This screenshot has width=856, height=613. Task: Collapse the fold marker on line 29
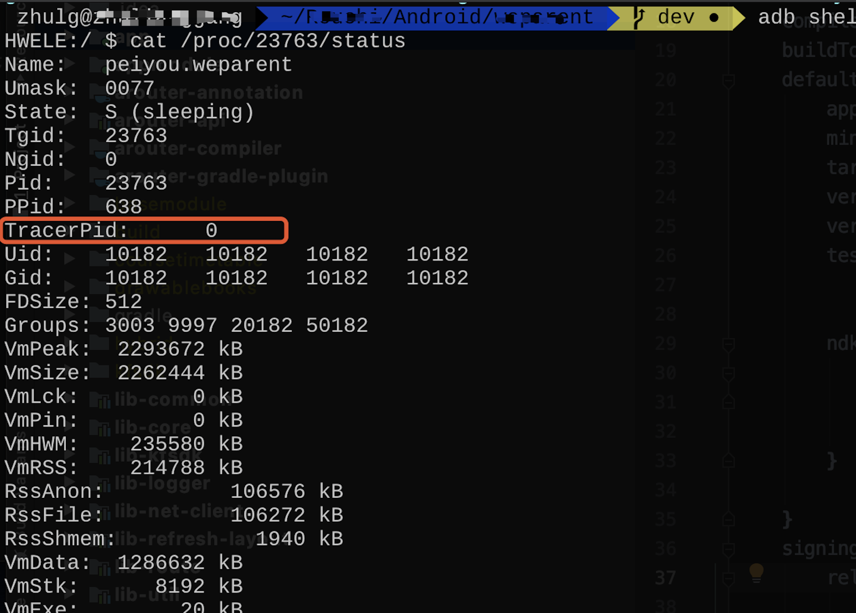click(x=728, y=344)
